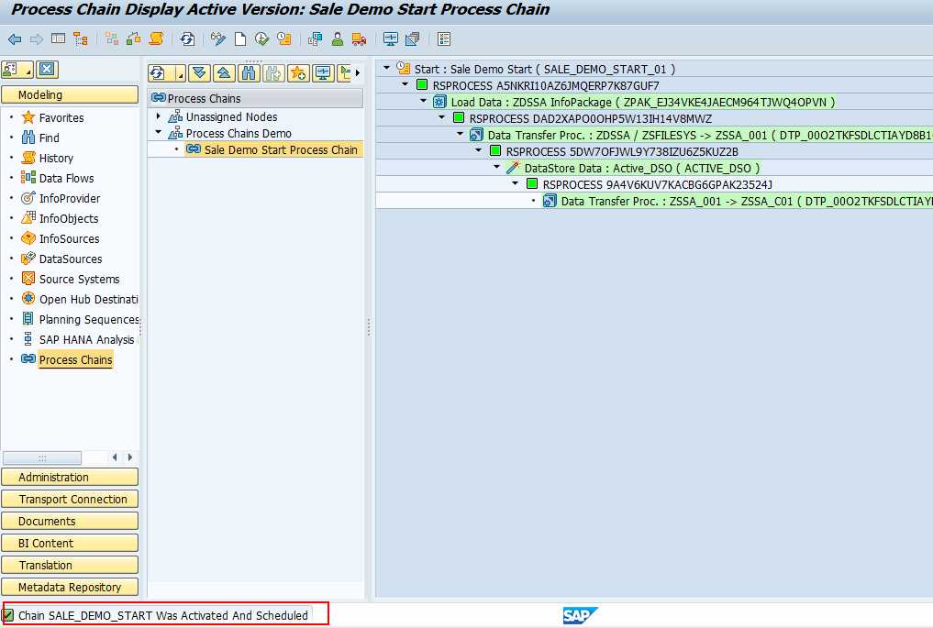Click the monitor icon in tree toolbar
The image size is (933, 628).
323,73
